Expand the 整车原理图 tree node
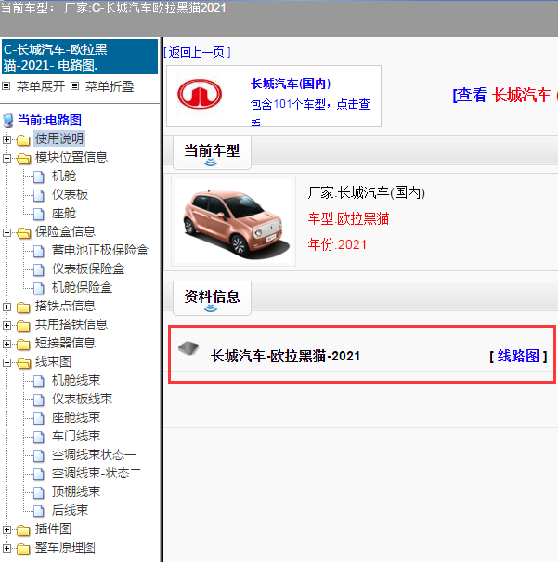558x562 pixels. click(x=6, y=549)
